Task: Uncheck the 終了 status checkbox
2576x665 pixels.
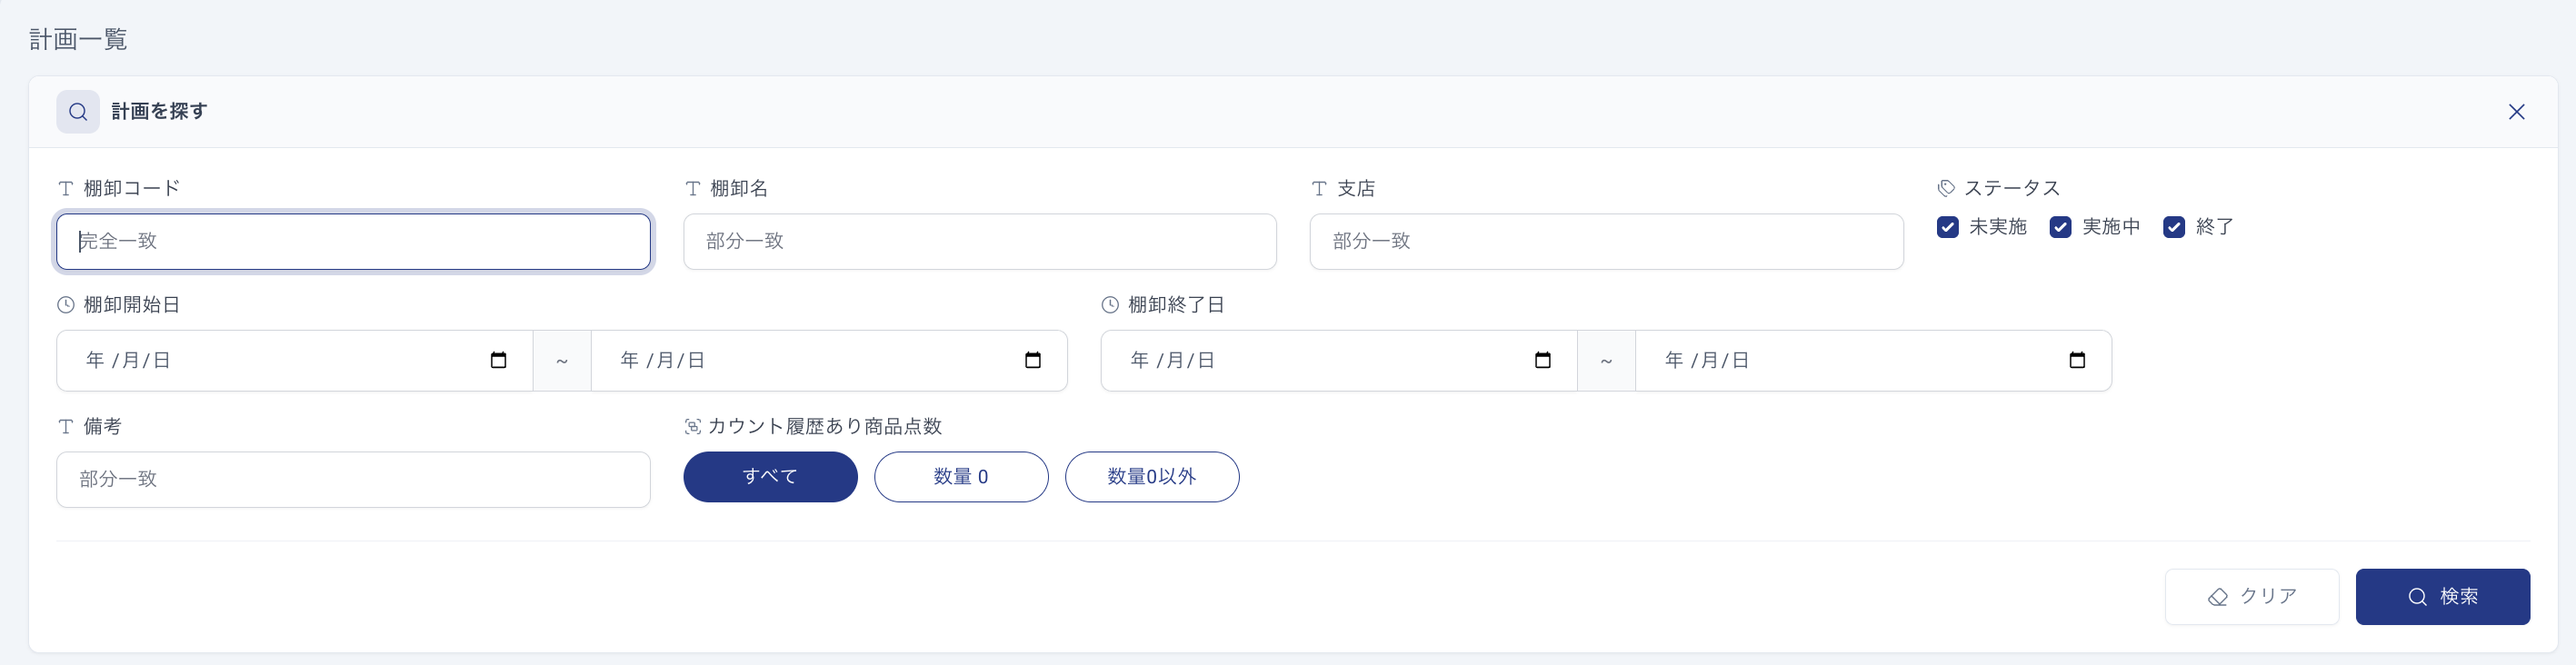Action: pyautogui.click(x=2174, y=227)
